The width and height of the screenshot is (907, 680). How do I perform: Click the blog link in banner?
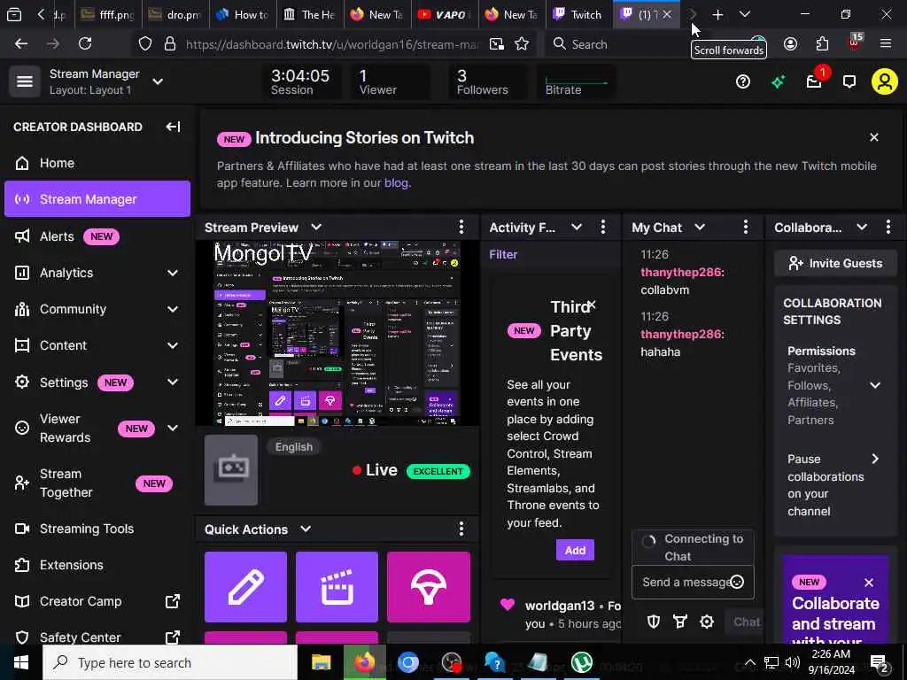396,182
